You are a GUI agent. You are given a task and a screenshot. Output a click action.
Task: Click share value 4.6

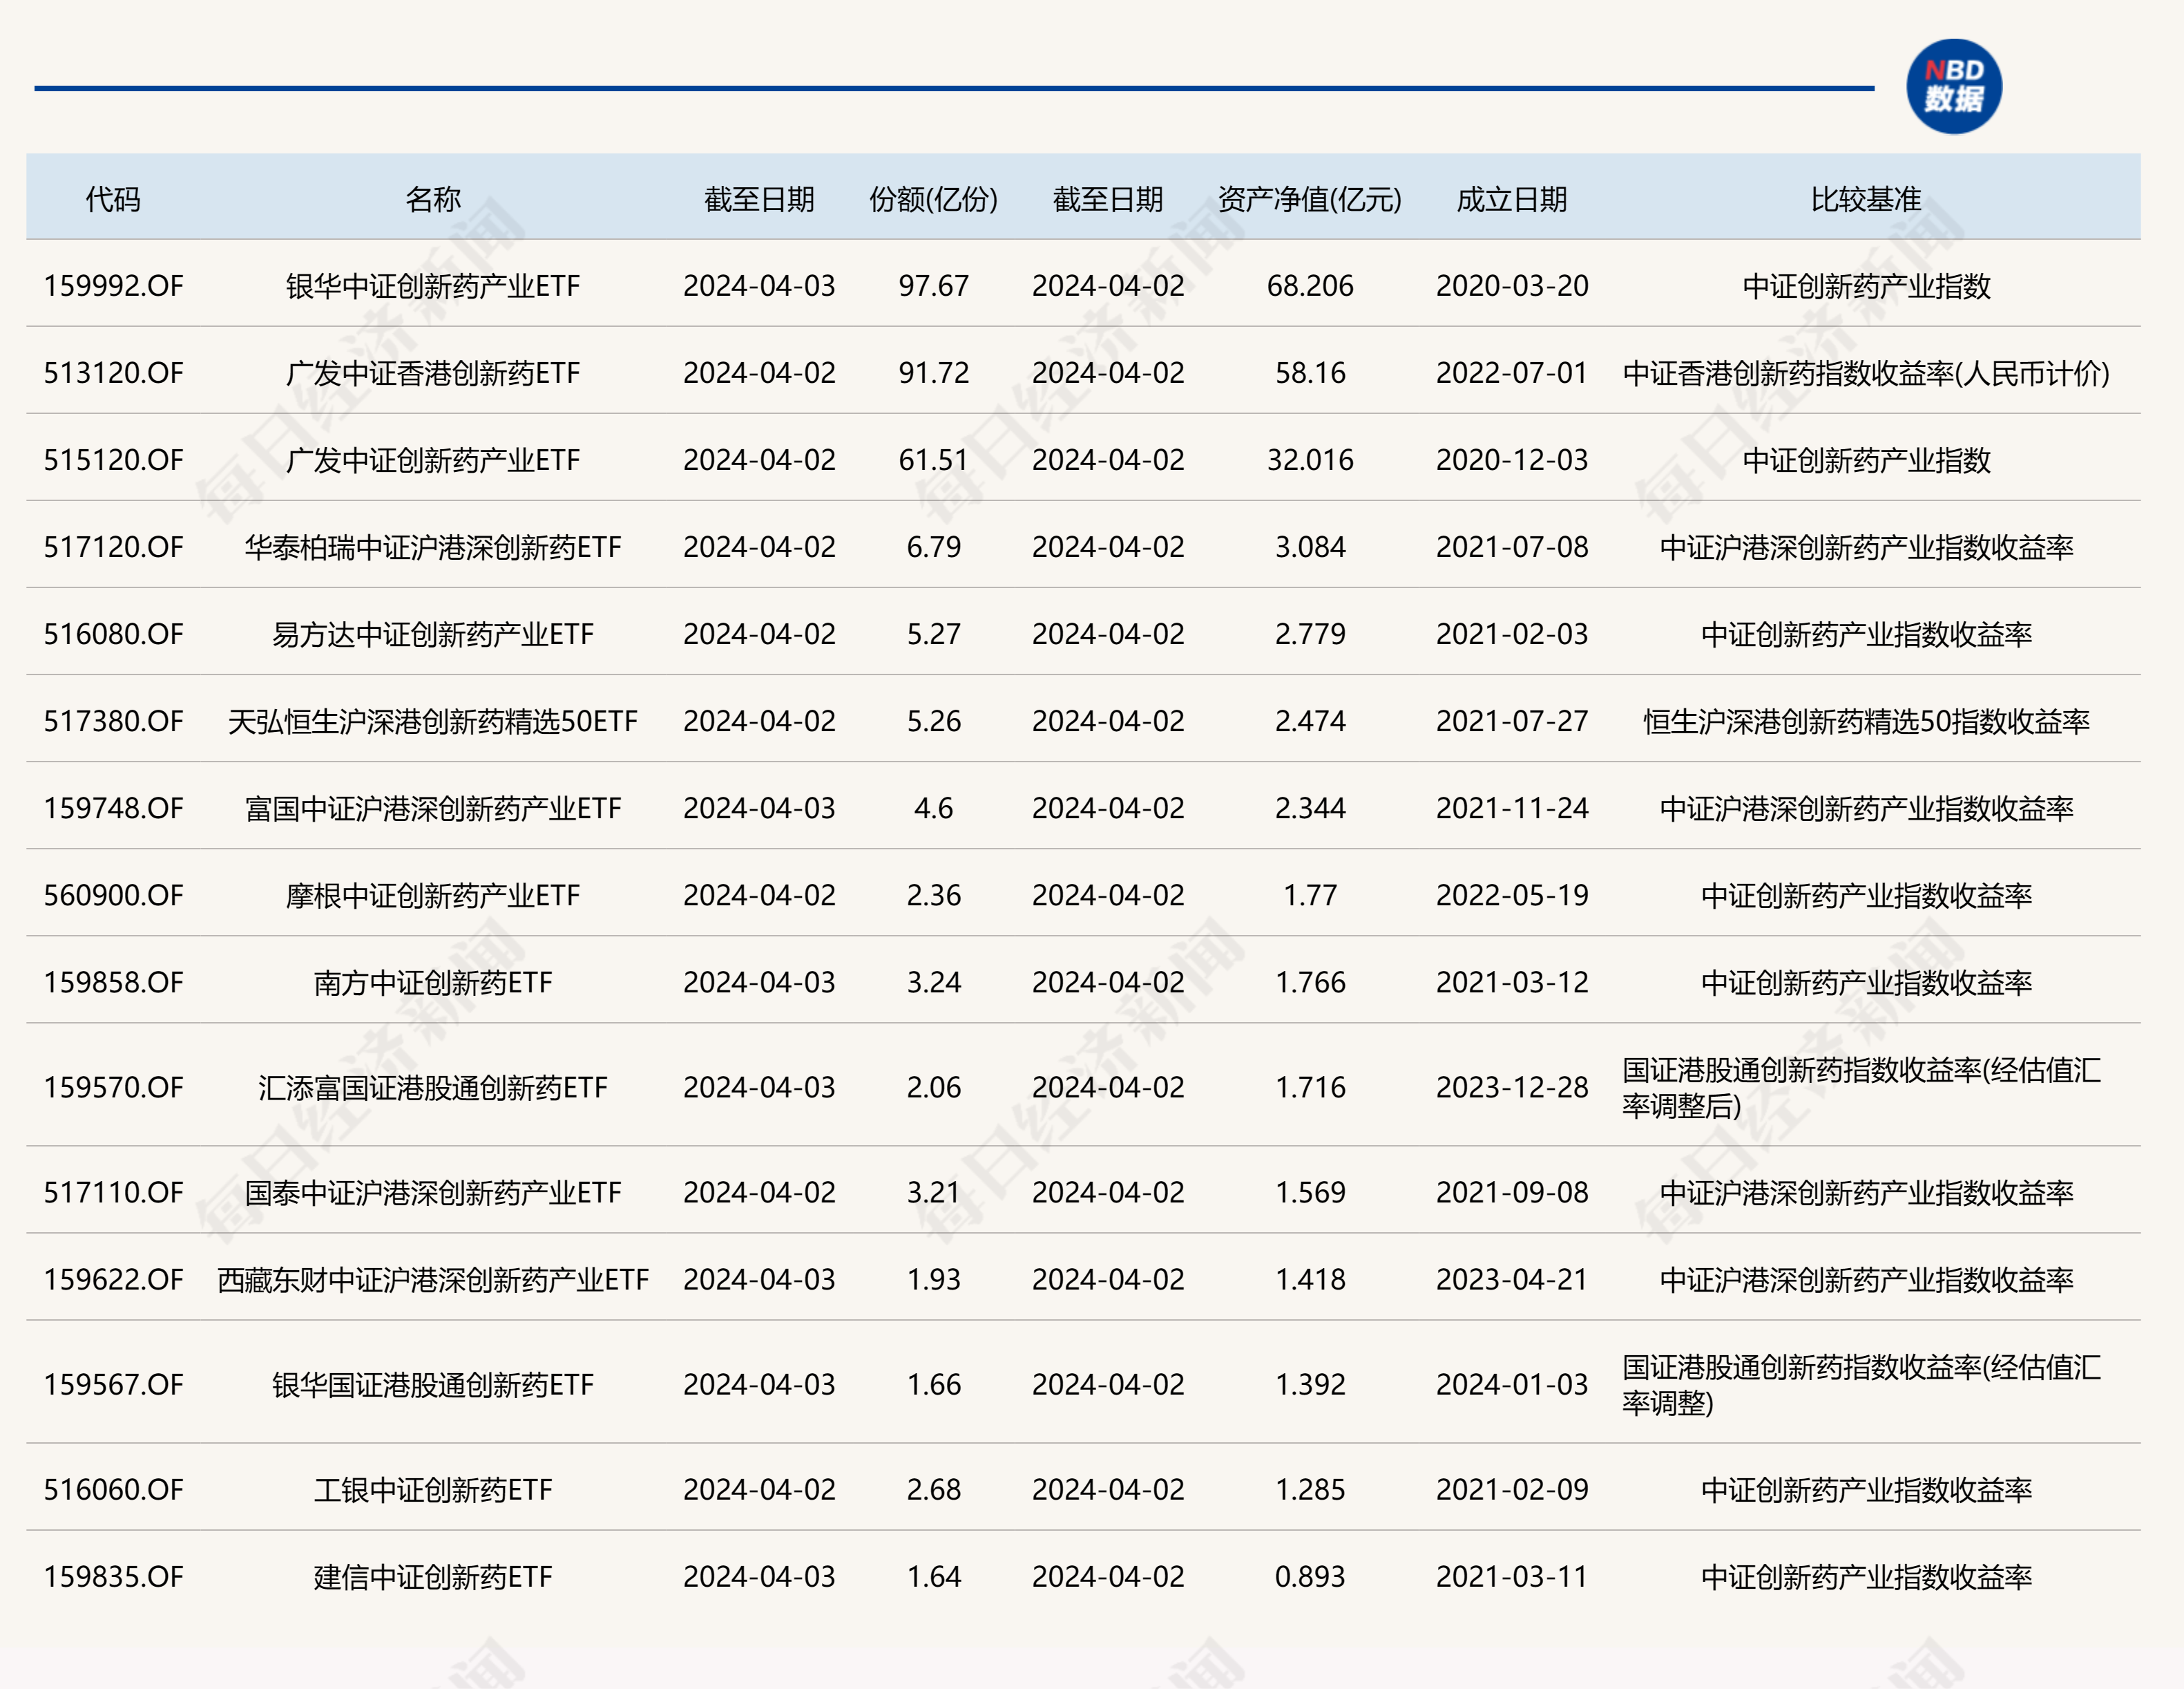(x=933, y=809)
